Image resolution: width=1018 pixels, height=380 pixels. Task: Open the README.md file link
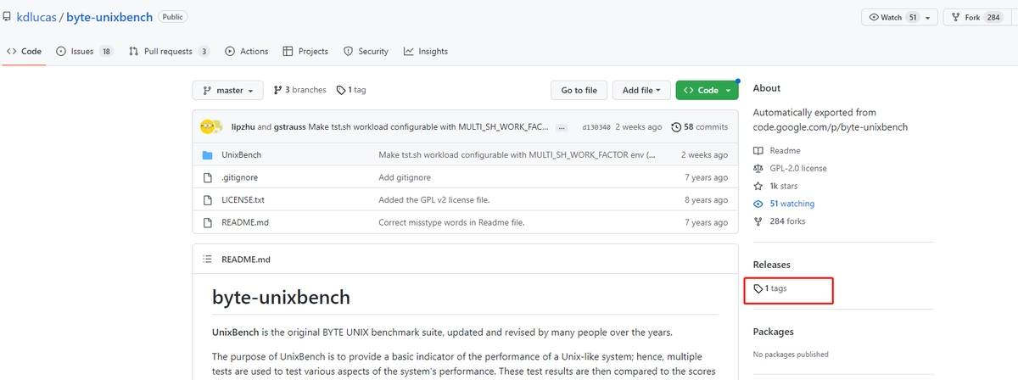244,222
